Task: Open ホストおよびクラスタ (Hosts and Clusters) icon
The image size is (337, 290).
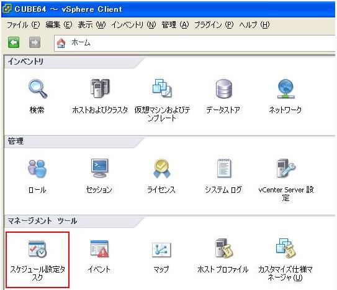Action: click(100, 88)
